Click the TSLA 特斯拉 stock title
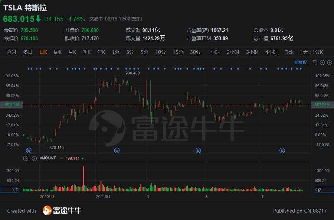The width and height of the screenshot is (334, 220). (x=25, y=8)
